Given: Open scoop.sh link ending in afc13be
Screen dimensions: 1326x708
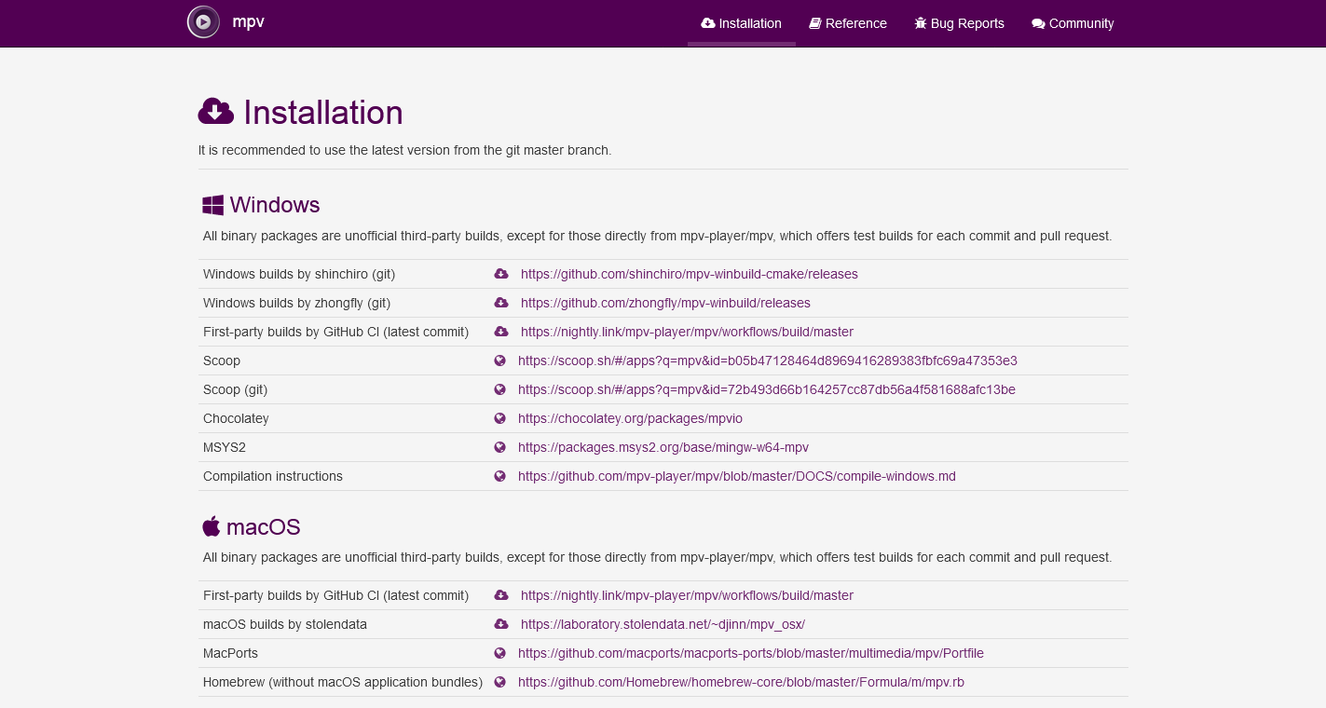Looking at the screenshot, I should [767, 389].
